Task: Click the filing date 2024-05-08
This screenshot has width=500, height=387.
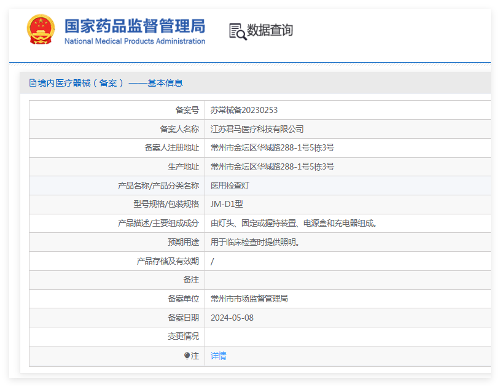Action: (x=232, y=318)
